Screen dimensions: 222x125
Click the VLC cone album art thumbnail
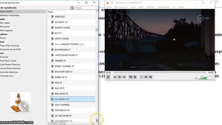click(20, 102)
